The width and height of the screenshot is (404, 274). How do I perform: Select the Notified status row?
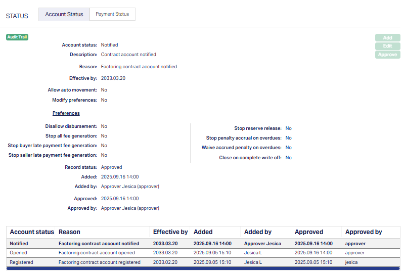click(x=19, y=244)
